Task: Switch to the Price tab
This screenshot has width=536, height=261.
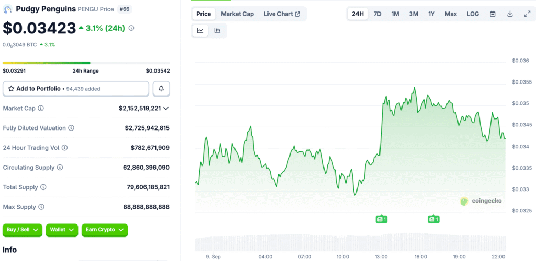Action: click(x=204, y=14)
